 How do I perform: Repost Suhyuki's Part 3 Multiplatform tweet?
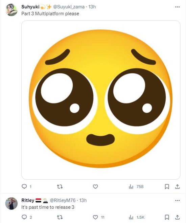coord(60,186)
